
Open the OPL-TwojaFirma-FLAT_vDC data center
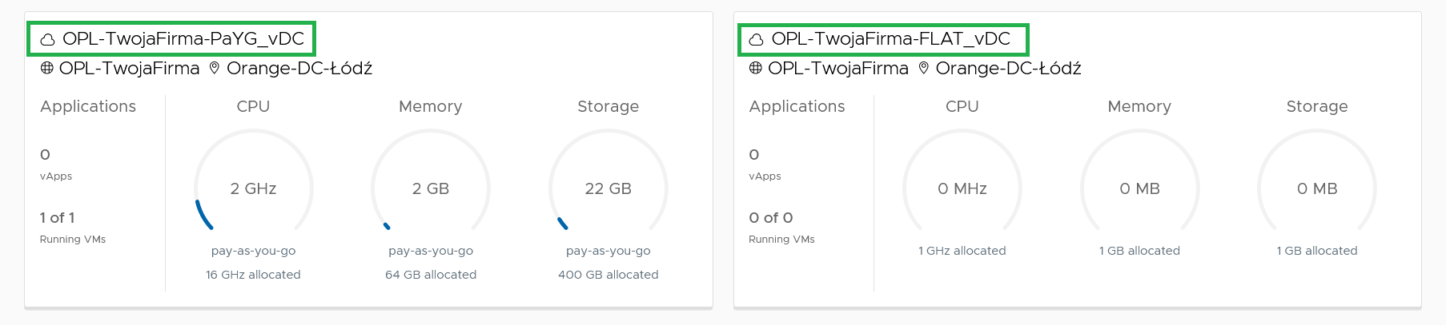[x=890, y=39]
